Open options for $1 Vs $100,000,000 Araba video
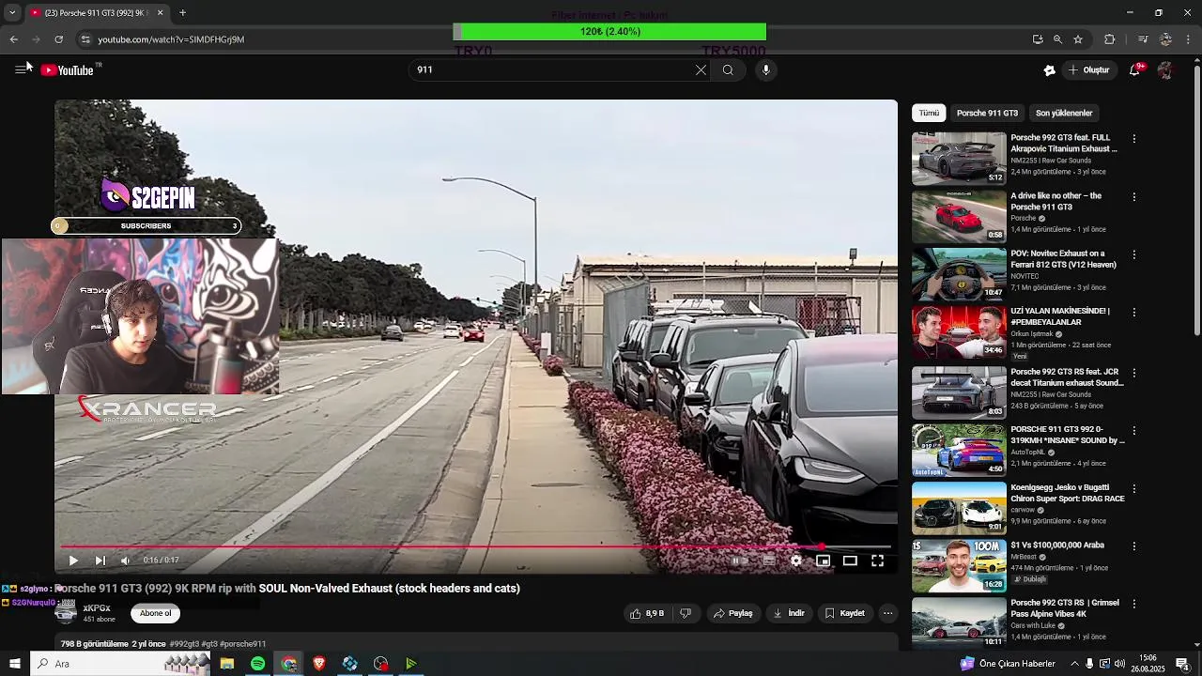 1133,545
